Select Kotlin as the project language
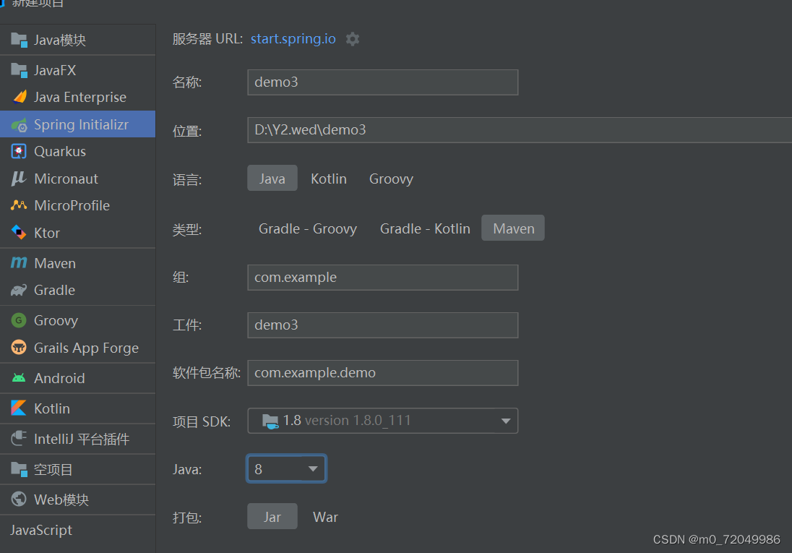 (329, 178)
